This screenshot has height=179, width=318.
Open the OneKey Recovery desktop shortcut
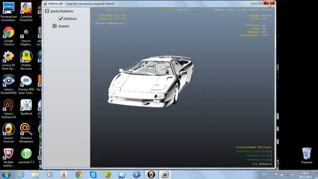(26, 60)
